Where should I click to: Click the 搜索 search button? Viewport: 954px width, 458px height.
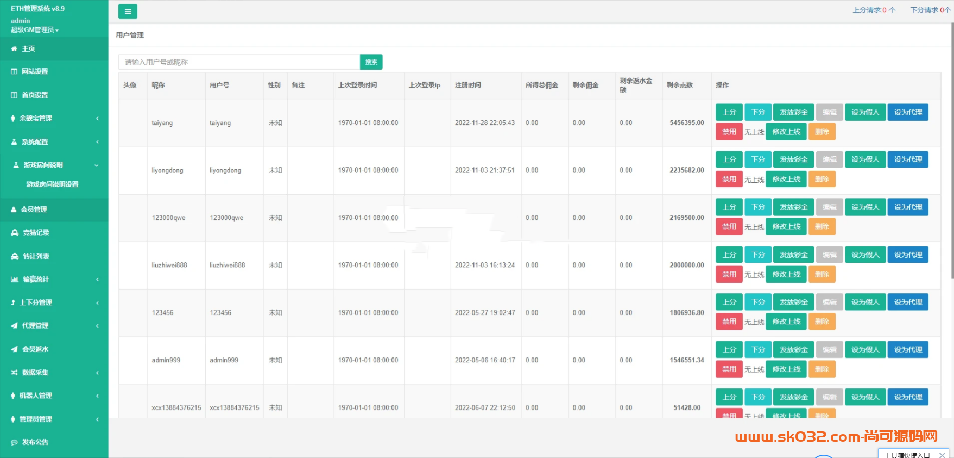coord(371,62)
